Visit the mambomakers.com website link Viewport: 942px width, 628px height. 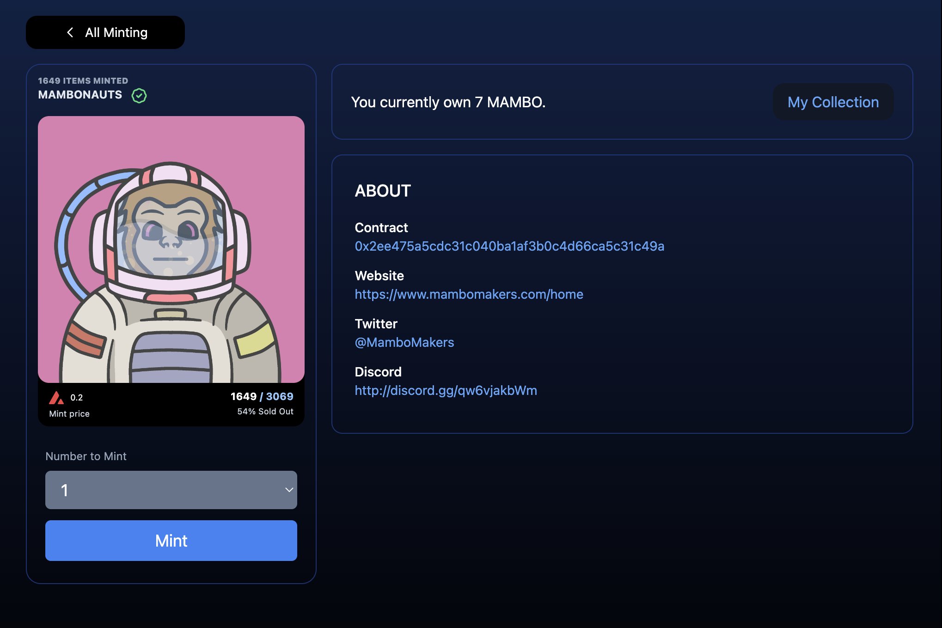tap(469, 295)
